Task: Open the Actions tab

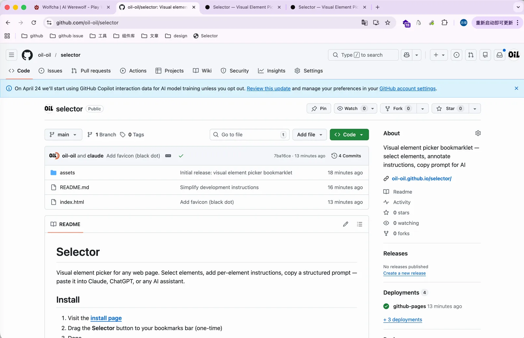Action: click(x=133, y=71)
